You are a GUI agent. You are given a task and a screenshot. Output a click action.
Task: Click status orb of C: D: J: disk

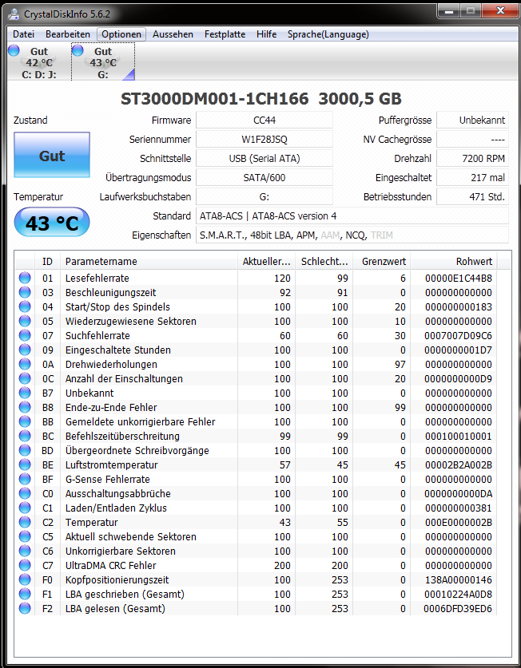pos(14,50)
